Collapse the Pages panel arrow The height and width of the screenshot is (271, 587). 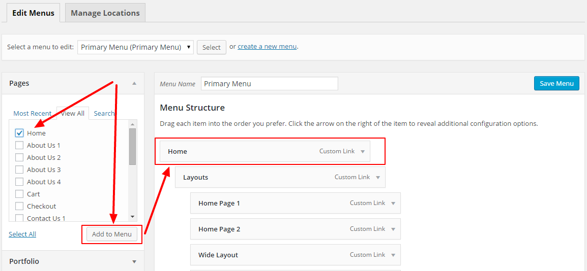click(134, 83)
